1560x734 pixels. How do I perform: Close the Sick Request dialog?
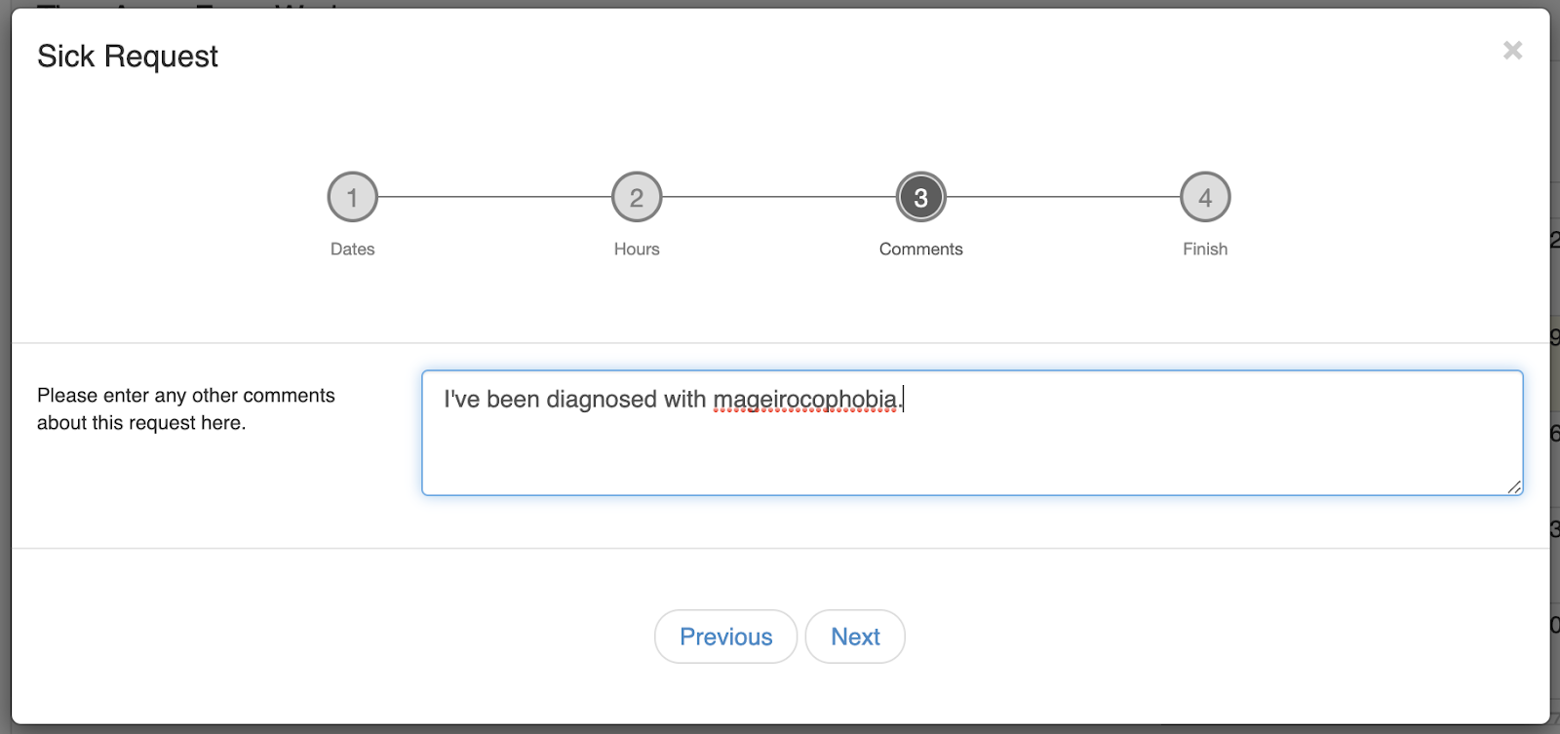(x=1512, y=51)
